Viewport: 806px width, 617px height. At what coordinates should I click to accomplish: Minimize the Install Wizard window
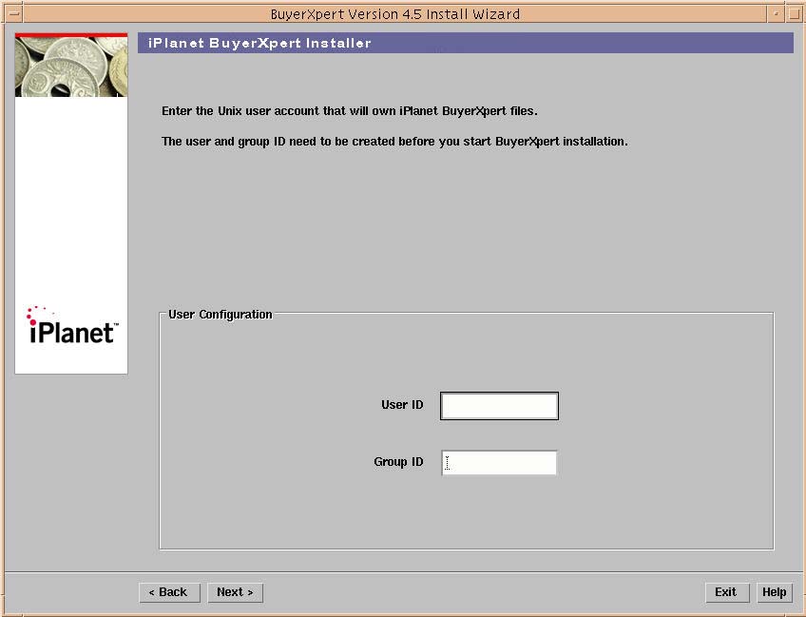coord(777,13)
